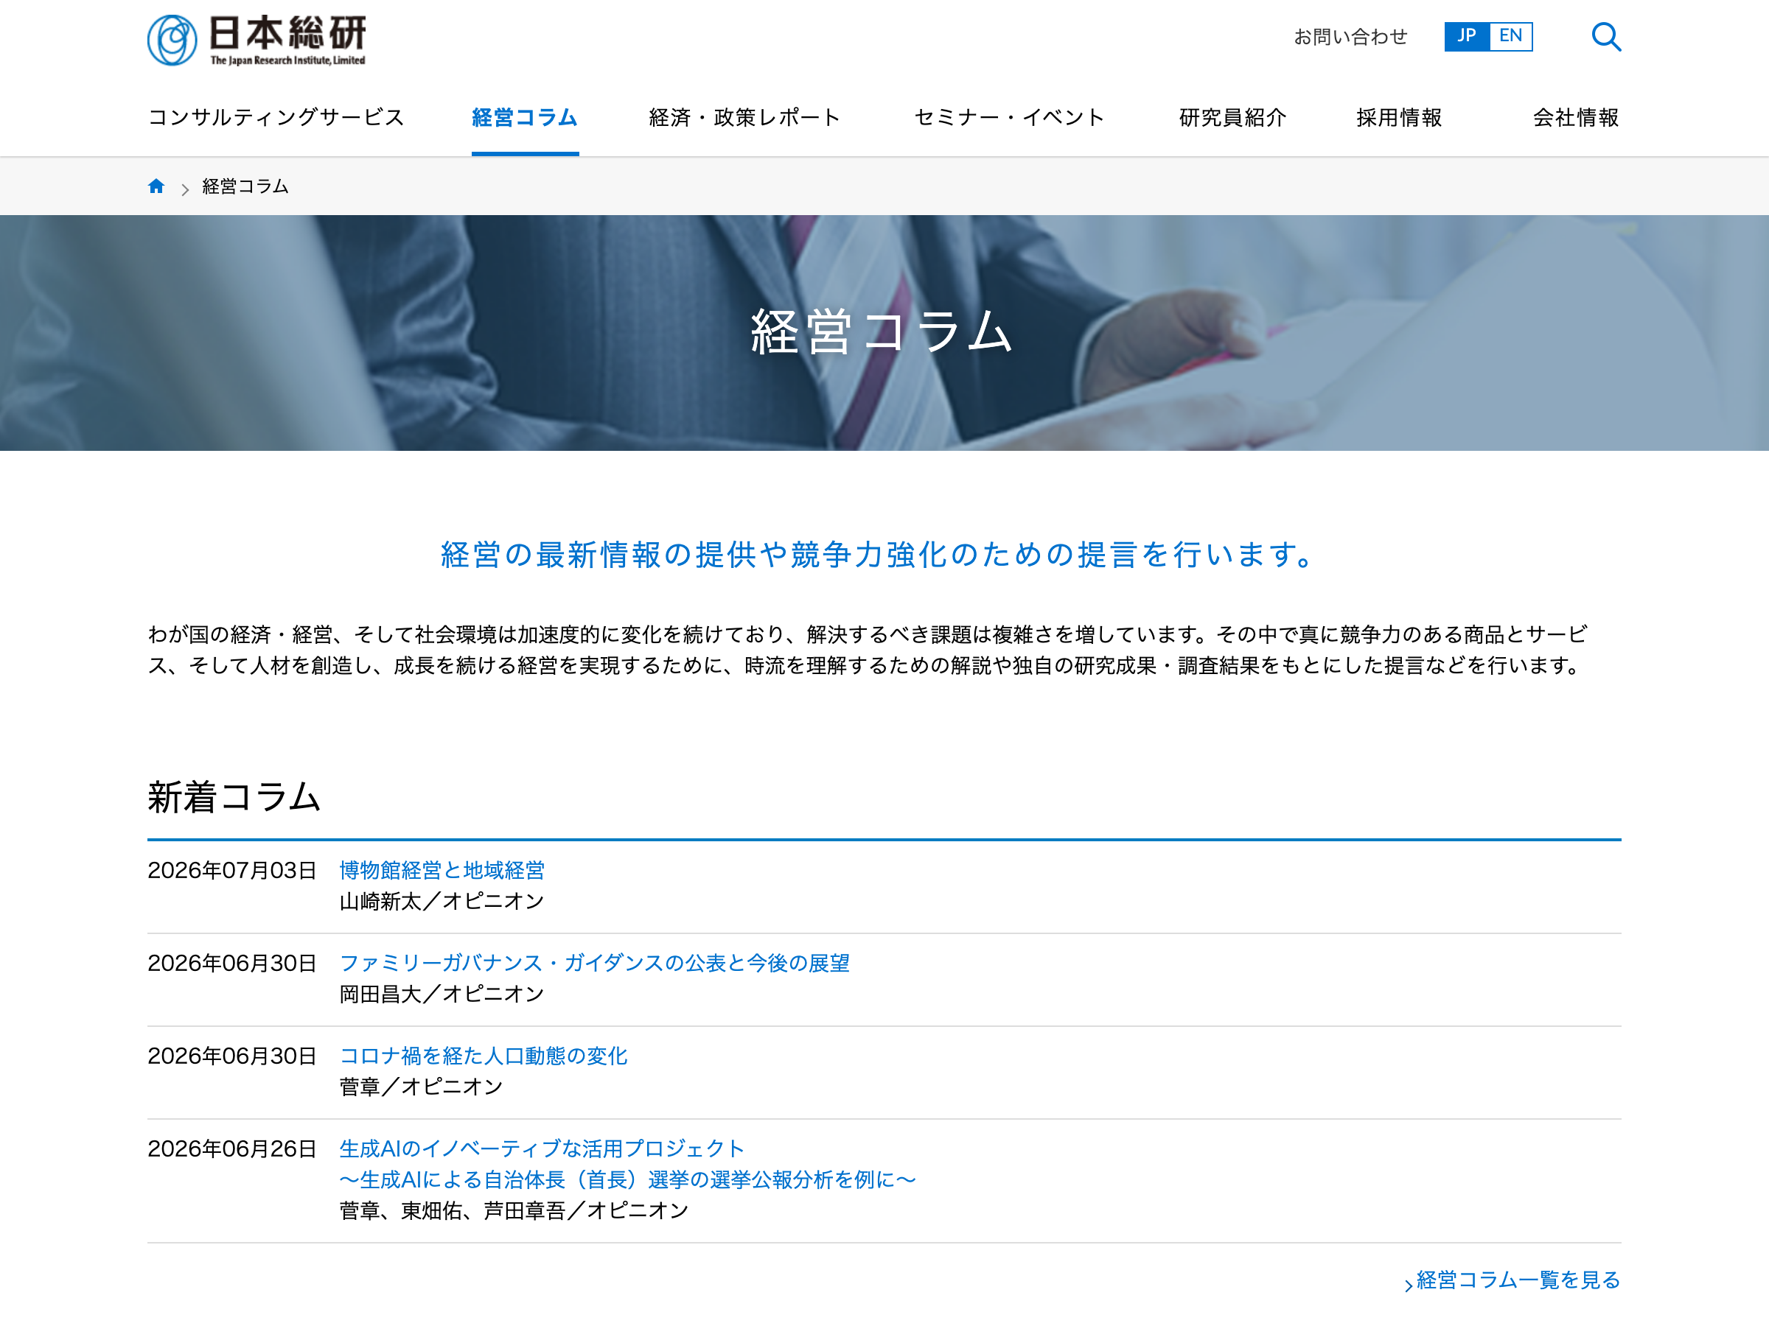
Task: Switch language to JP
Action: point(1467,36)
